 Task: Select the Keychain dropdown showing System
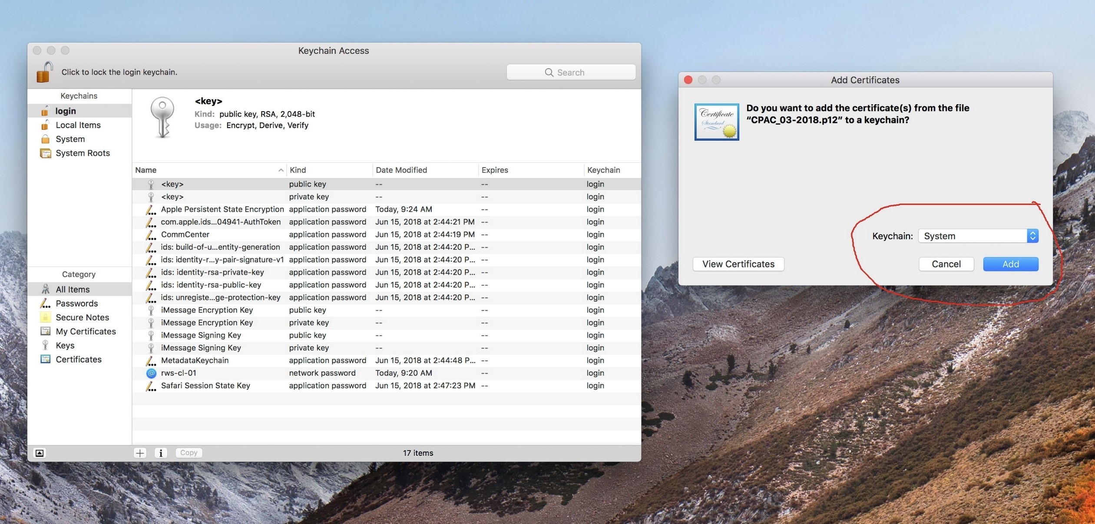(978, 235)
